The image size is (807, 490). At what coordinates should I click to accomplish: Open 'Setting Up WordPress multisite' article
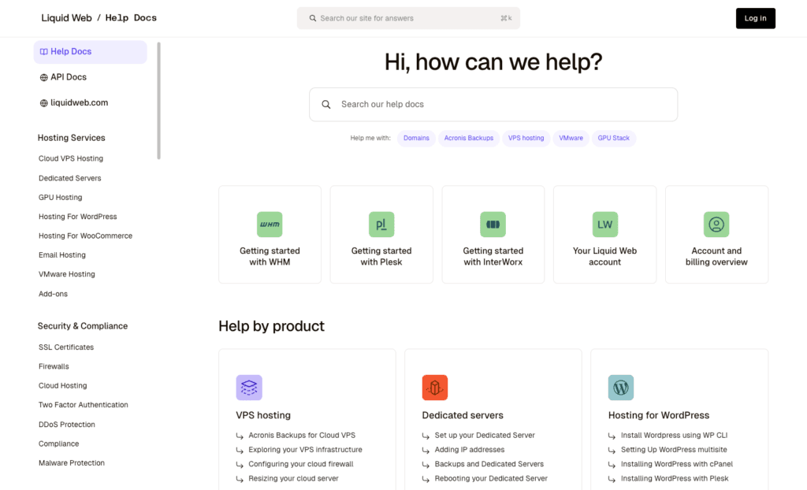(x=674, y=450)
